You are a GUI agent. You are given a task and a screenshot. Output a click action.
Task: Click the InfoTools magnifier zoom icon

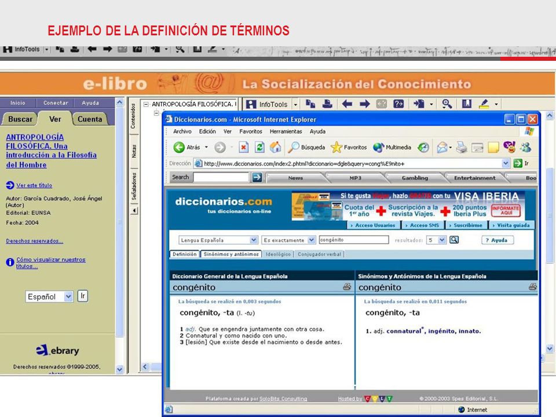tap(447, 104)
